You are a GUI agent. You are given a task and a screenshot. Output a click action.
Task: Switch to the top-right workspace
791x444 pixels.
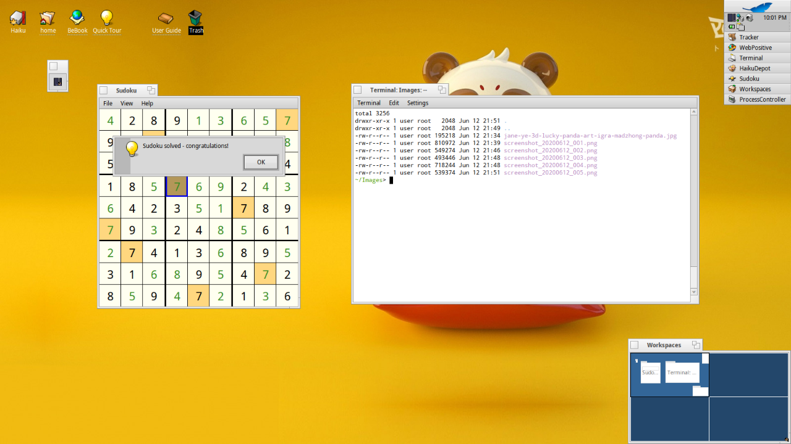click(x=748, y=374)
